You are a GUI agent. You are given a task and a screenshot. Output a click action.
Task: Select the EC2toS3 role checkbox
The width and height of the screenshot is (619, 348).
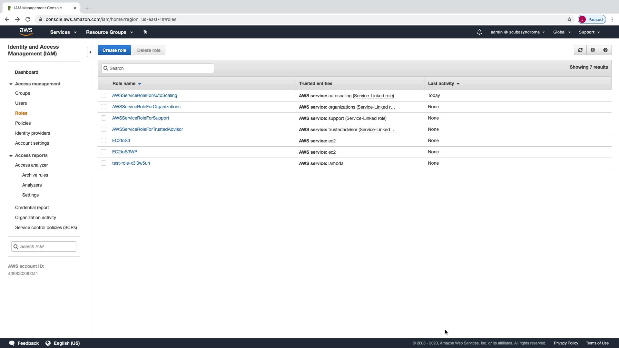point(103,140)
